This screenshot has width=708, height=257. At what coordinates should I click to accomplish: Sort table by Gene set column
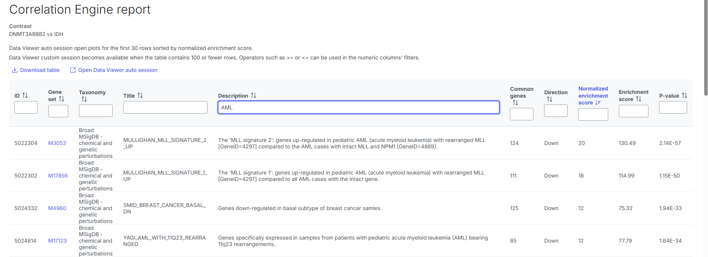pos(61,99)
